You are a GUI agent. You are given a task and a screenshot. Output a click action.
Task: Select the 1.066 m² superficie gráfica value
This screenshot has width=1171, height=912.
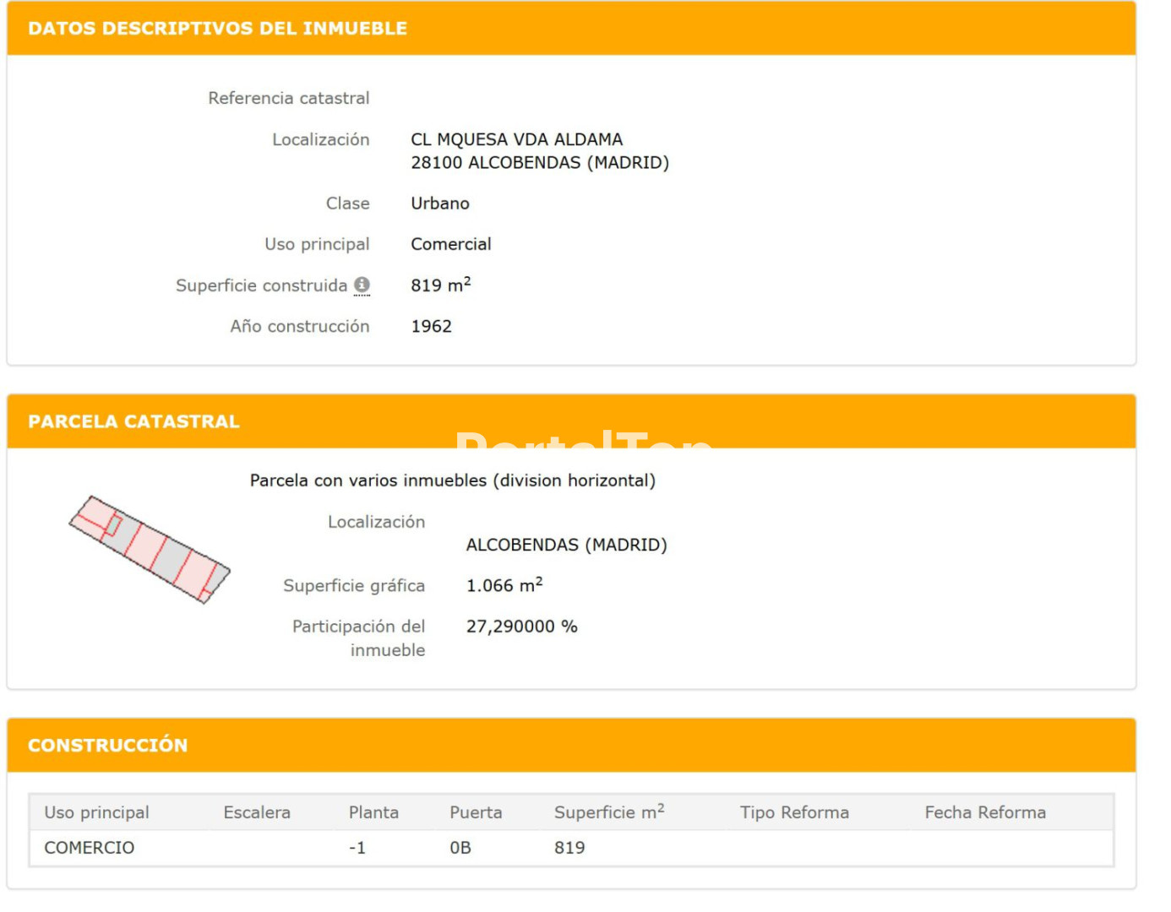click(504, 585)
